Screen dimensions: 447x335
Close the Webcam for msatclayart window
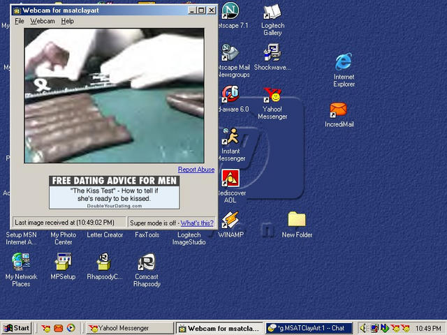(x=211, y=10)
